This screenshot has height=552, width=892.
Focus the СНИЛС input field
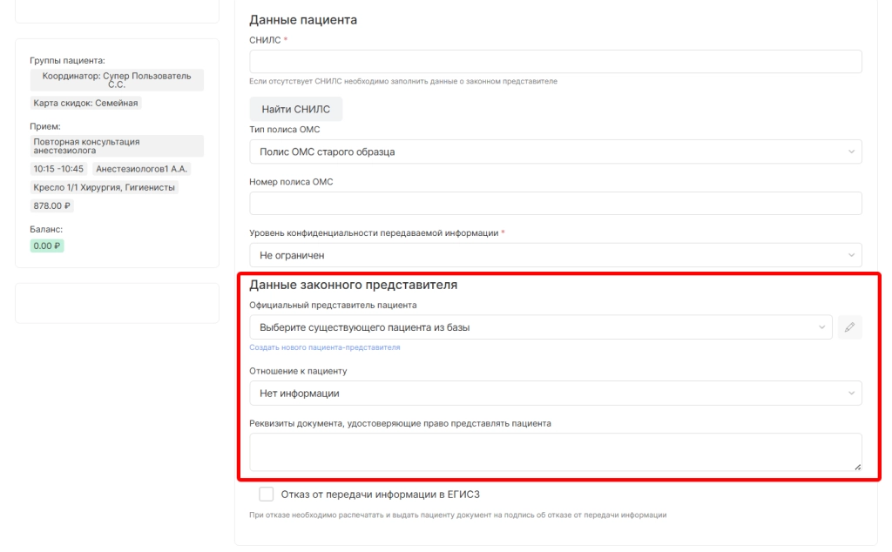pos(555,62)
